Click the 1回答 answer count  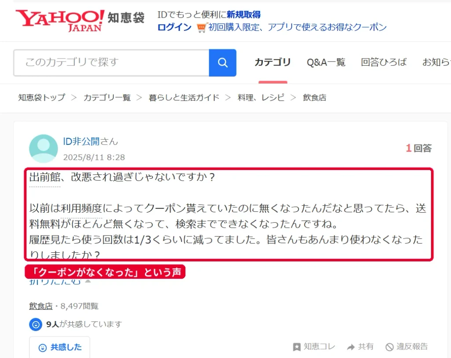click(x=419, y=148)
